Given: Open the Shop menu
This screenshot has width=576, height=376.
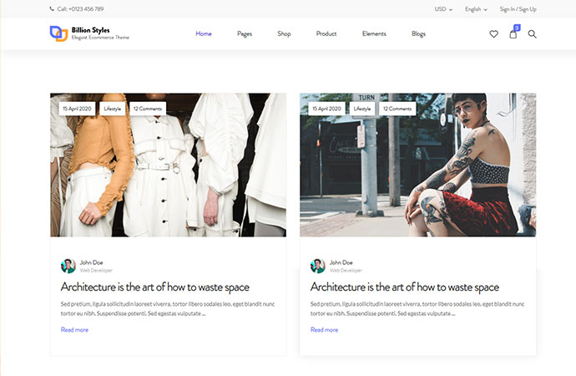Looking at the screenshot, I should click(x=284, y=34).
